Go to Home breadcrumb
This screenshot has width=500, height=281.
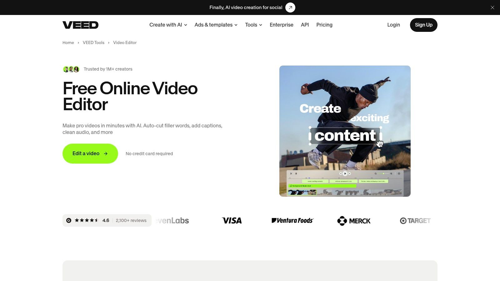pyautogui.click(x=68, y=42)
